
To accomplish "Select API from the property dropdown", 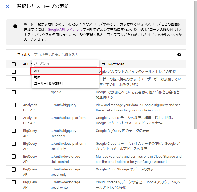I will [37, 71].
